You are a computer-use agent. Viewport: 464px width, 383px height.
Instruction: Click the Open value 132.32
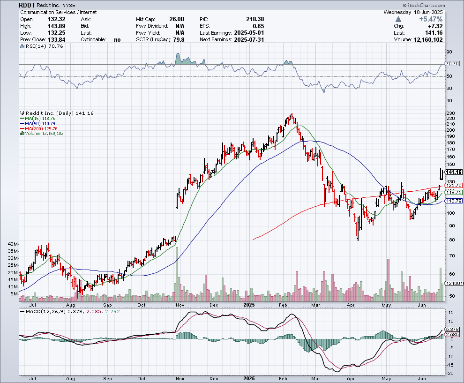(57, 19)
